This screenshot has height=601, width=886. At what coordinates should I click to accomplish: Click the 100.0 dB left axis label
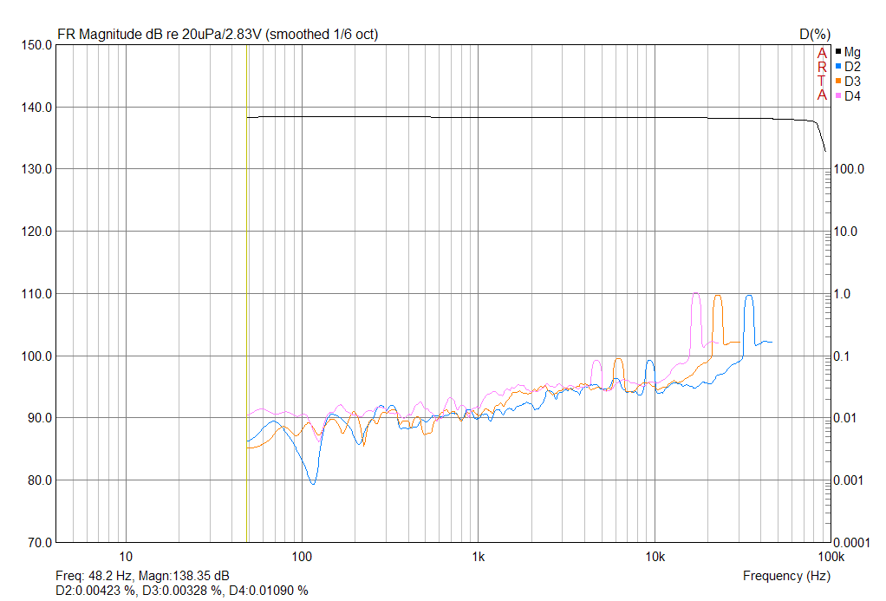[36, 356]
